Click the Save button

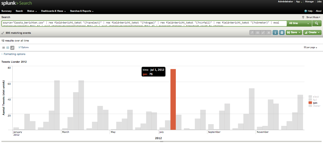(x=294, y=33)
